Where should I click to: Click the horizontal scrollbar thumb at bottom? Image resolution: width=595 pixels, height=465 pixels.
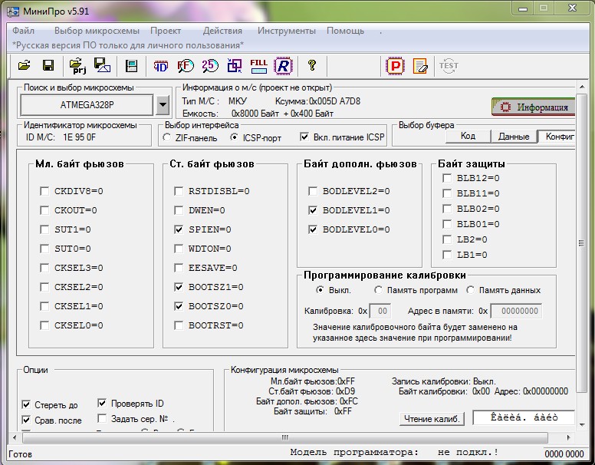pyautogui.click(x=284, y=437)
